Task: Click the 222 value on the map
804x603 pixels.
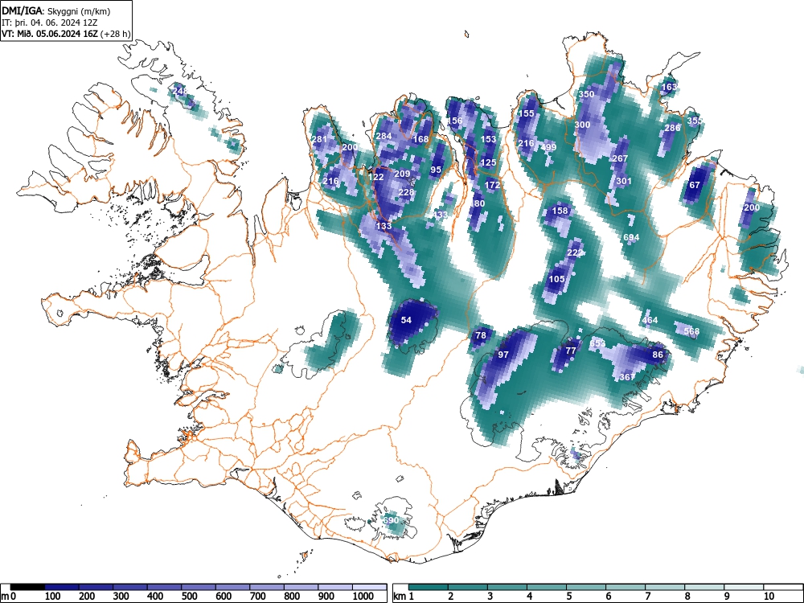Action: pos(575,252)
